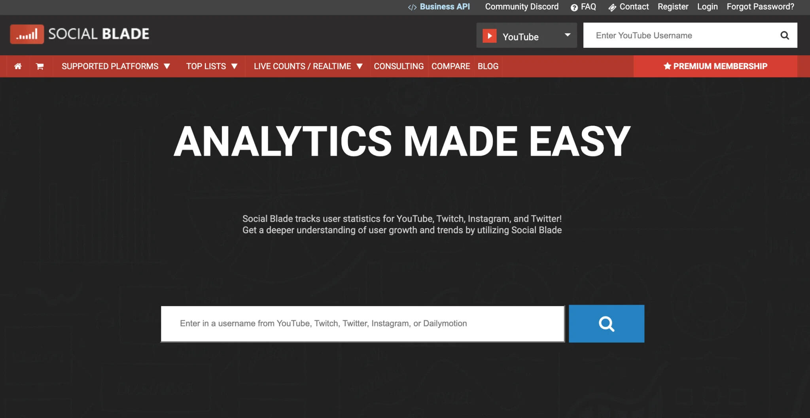Open the Blog page
The image size is (810, 418).
(488, 66)
